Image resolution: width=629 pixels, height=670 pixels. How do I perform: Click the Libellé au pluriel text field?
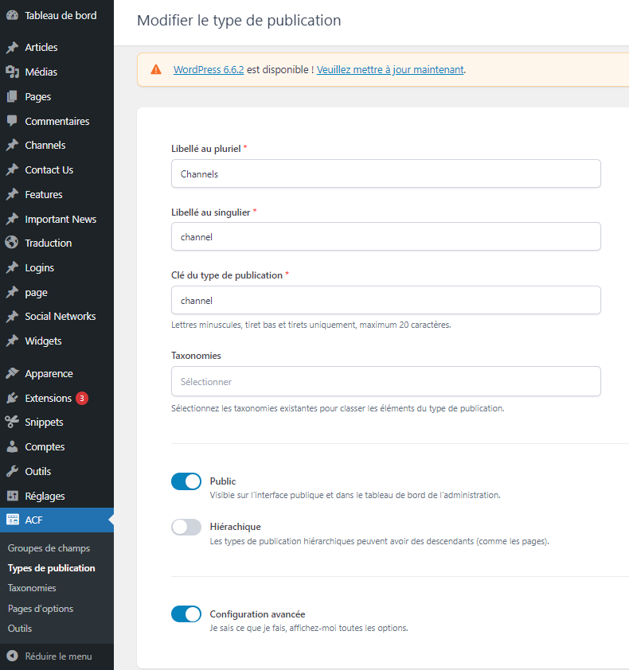point(385,173)
